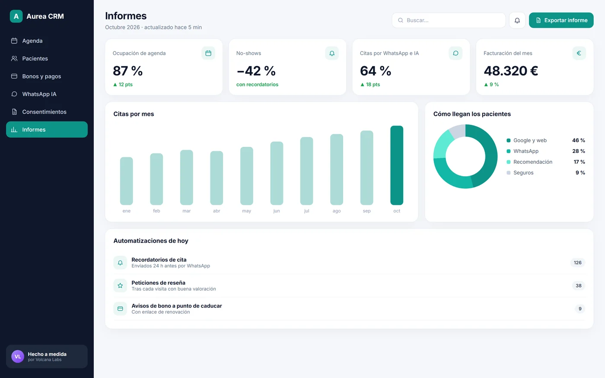
Task: Click the Recomendación legend label
Action: pyautogui.click(x=533, y=162)
